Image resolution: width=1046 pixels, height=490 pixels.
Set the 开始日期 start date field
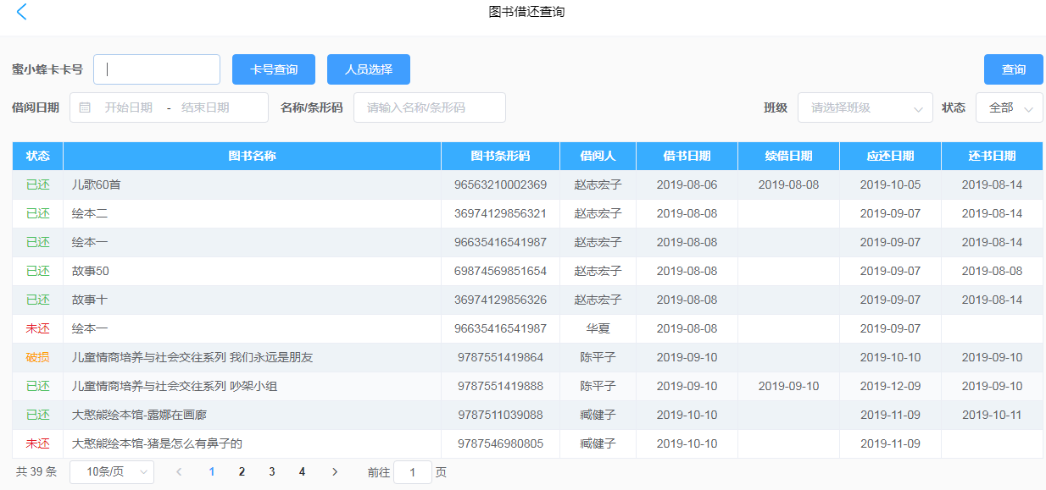(129, 107)
